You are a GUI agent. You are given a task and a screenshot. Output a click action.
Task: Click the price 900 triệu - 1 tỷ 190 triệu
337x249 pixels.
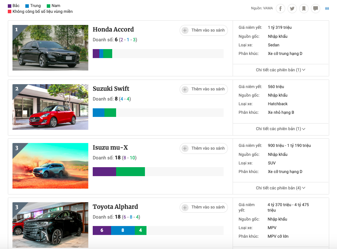pos(289,146)
